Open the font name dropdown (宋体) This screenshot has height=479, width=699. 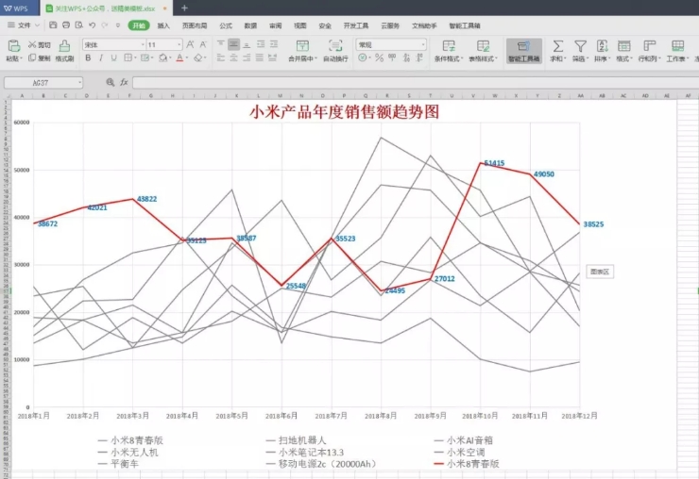[143, 44]
